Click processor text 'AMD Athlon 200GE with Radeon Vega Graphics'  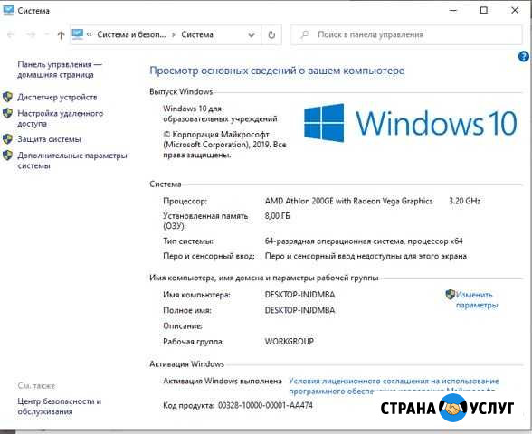pyautogui.click(x=349, y=201)
